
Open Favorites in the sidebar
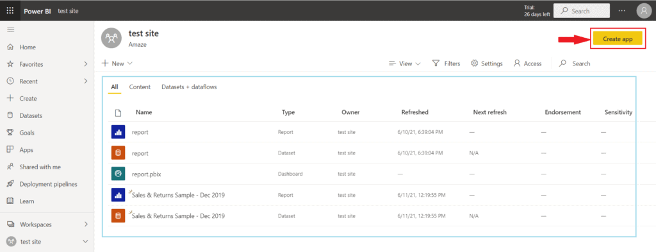31,65
